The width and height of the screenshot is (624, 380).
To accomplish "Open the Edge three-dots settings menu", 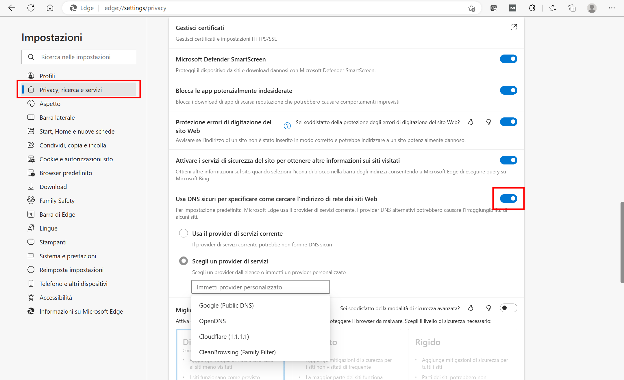I will [x=612, y=8].
